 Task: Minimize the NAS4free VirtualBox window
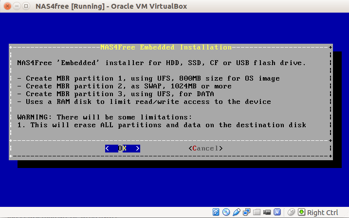[17, 6]
